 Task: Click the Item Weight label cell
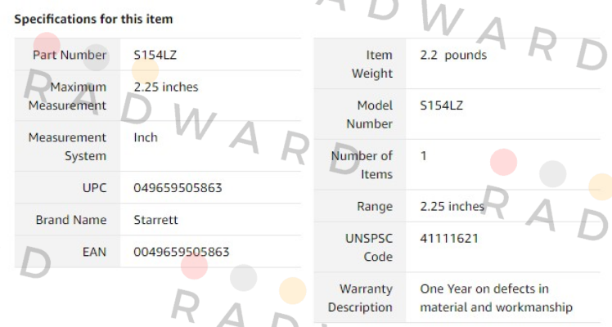(360, 64)
